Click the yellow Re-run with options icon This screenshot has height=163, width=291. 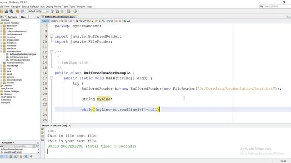click(42, 133)
